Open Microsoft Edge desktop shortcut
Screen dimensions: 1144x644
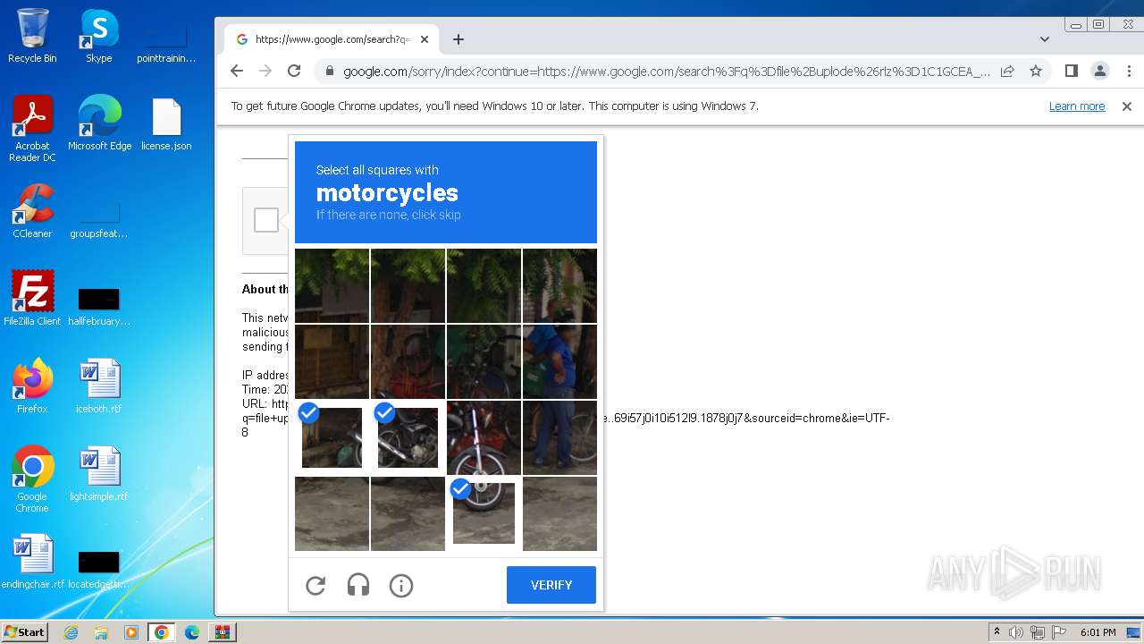pos(99,123)
